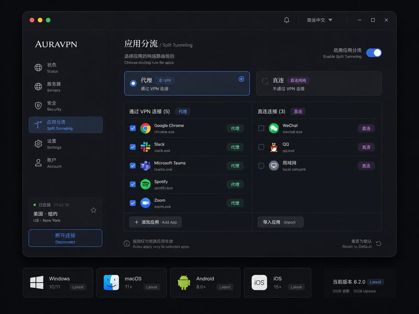Click the Android robot icon
This screenshot has width=419, height=314.
[x=184, y=283]
